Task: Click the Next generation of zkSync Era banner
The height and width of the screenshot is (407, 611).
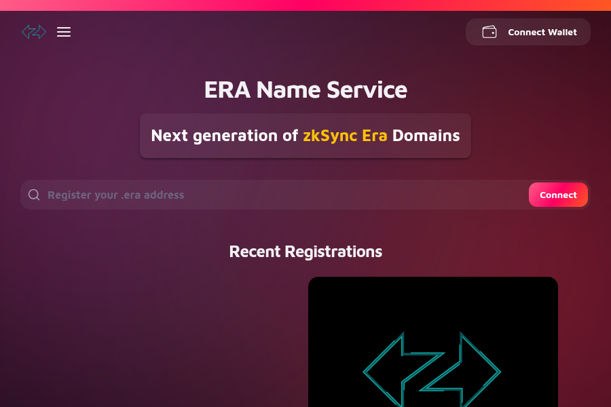Action: coord(305,136)
